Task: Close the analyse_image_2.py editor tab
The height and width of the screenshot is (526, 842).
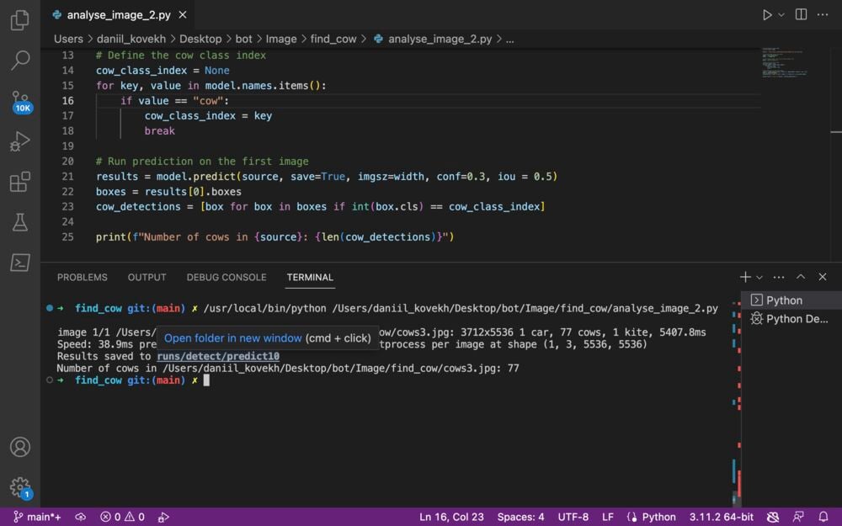Action: [x=183, y=15]
